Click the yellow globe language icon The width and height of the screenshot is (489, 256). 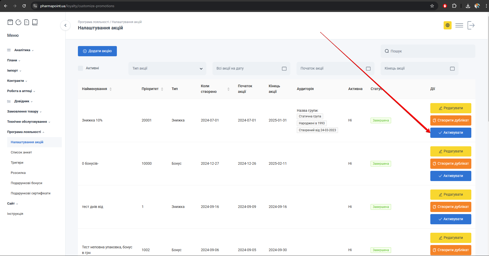click(447, 25)
